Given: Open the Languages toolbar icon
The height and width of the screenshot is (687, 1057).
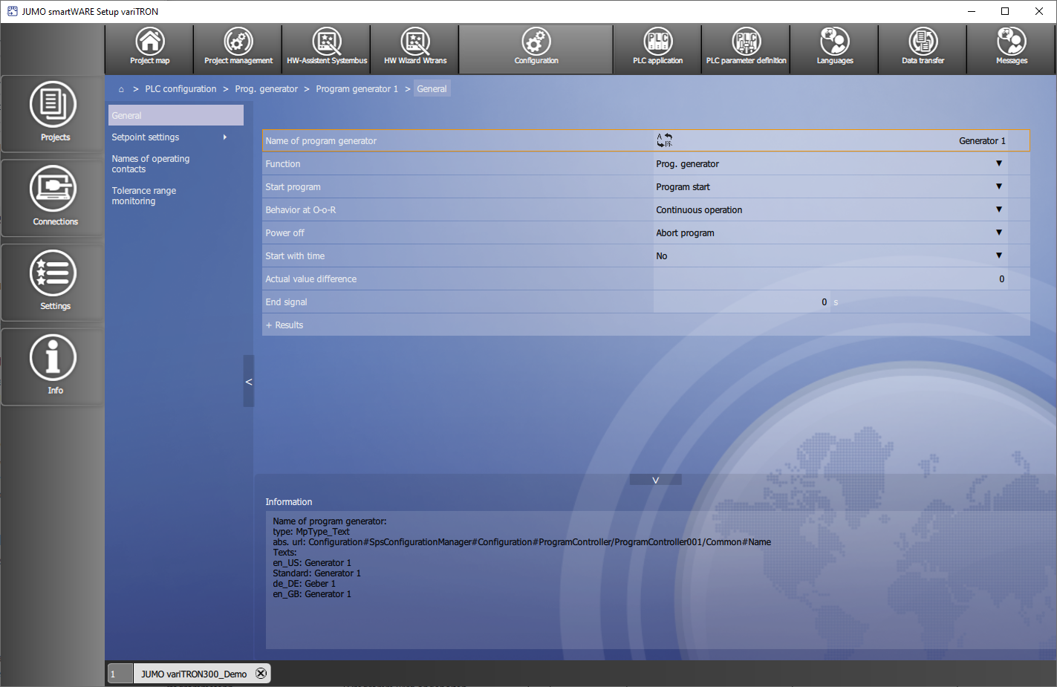Looking at the screenshot, I should click(834, 48).
